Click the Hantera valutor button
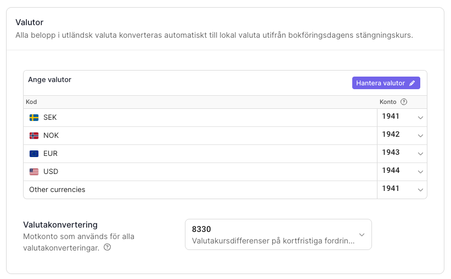The image size is (451, 279). tap(386, 83)
